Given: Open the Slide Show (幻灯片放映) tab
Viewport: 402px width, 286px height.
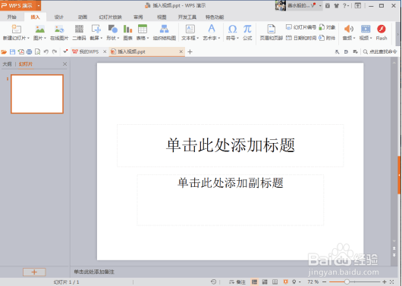Looking at the screenshot, I should point(110,17).
